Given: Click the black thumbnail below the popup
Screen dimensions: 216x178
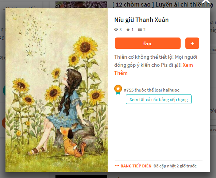Looking at the screenshot, I should click(81, 176).
